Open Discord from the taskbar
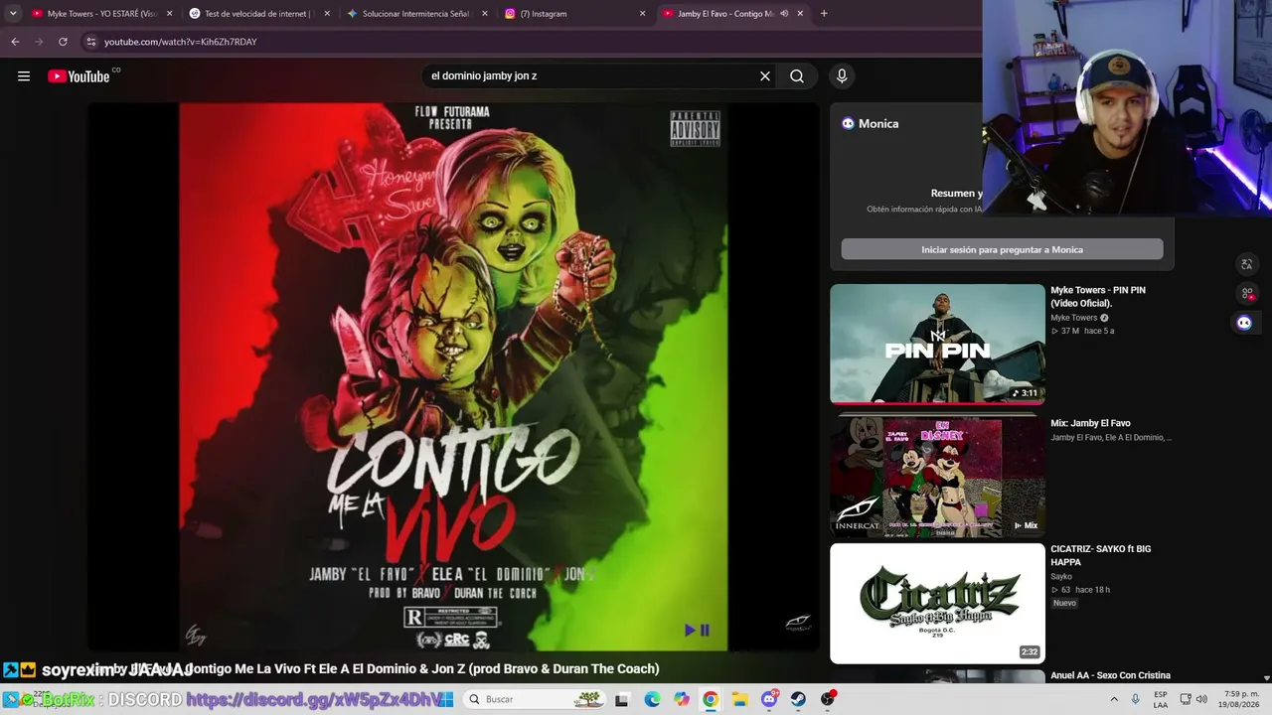The image size is (1272, 715). click(x=769, y=699)
